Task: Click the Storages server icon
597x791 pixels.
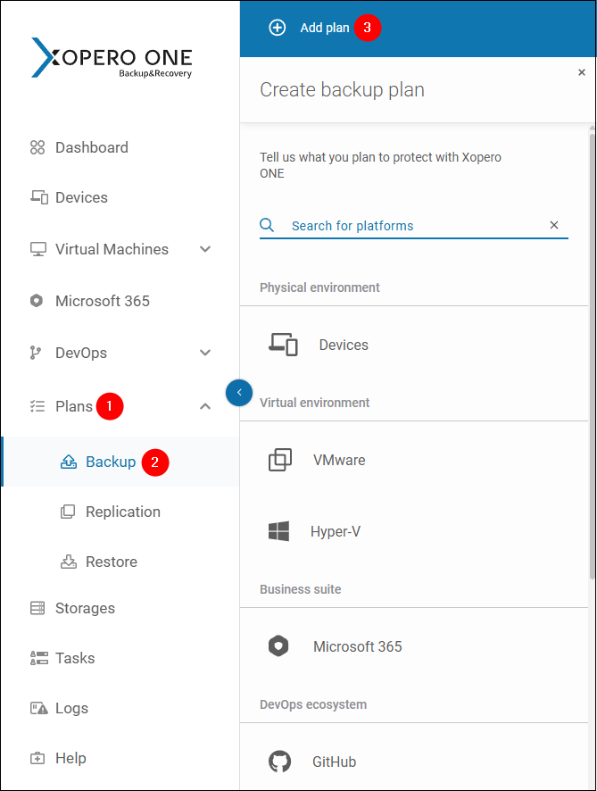Action: 37,608
